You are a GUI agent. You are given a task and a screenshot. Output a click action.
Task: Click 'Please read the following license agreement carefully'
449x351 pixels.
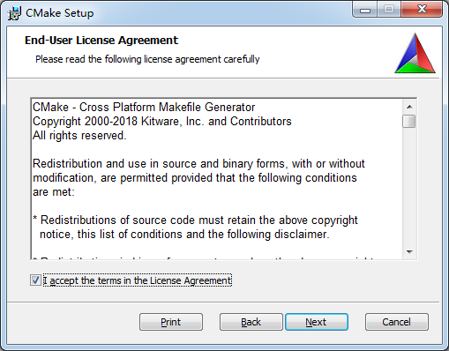pyautogui.click(x=147, y=59)
